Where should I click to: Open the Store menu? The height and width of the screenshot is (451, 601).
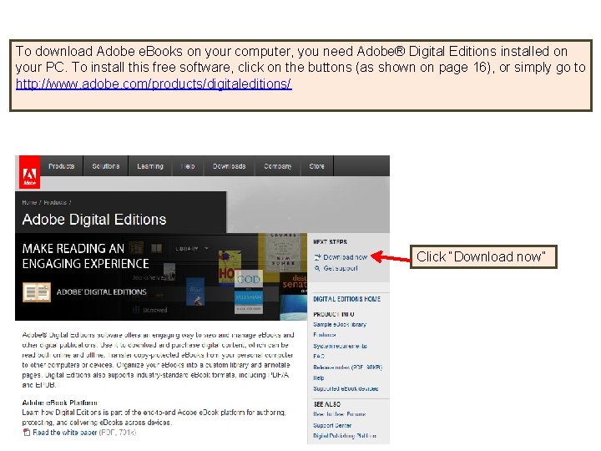(x=316, y=166)
